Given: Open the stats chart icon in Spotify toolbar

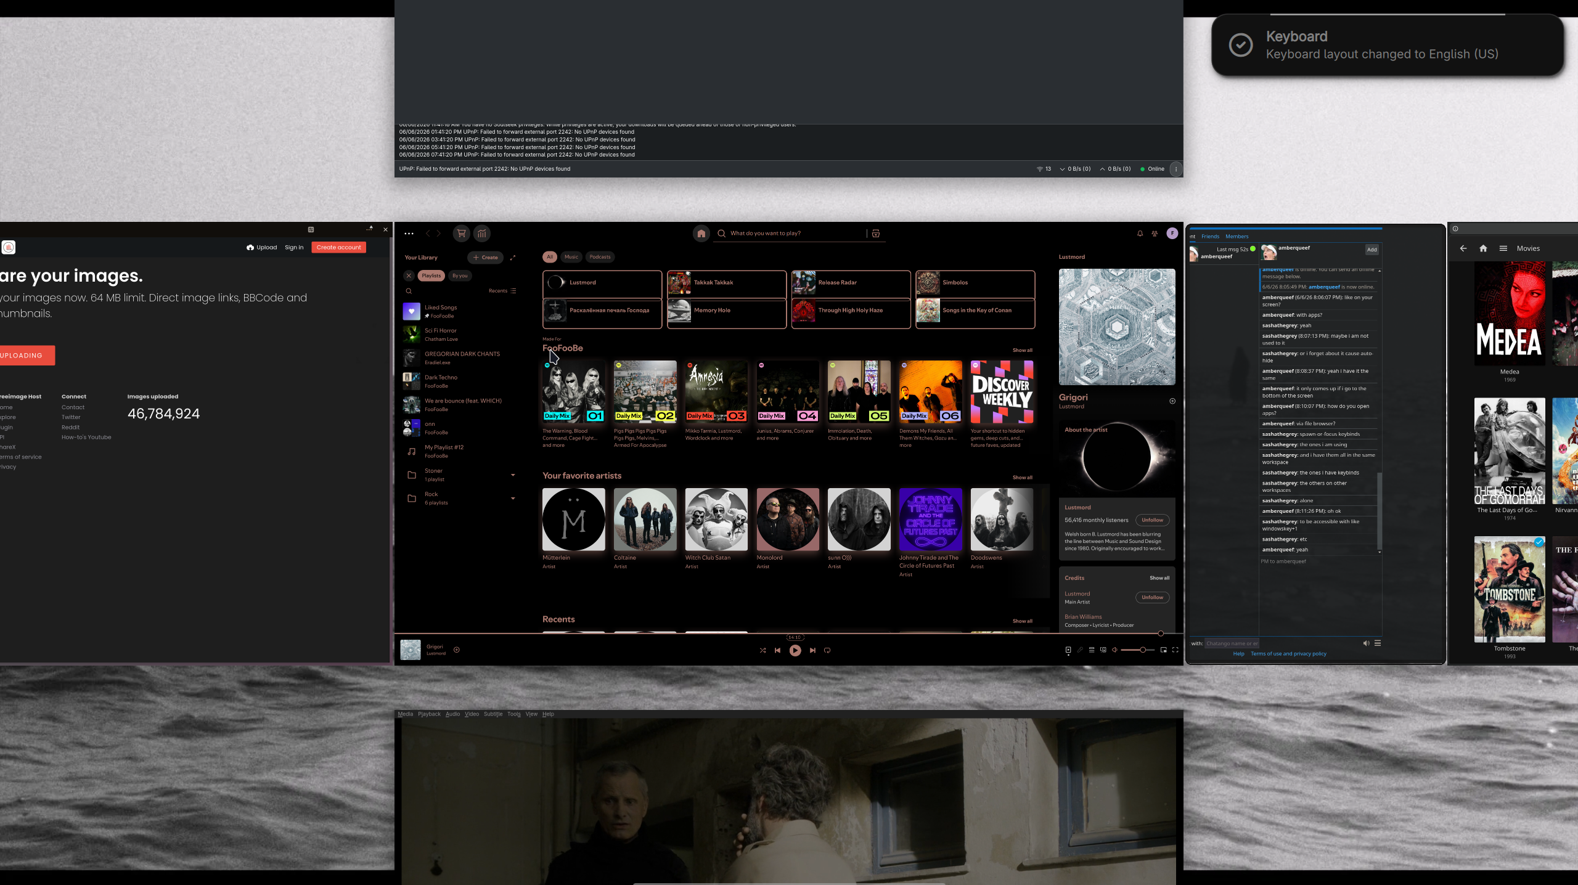Looking at the screenshot, I should click(x=482, y=234).
